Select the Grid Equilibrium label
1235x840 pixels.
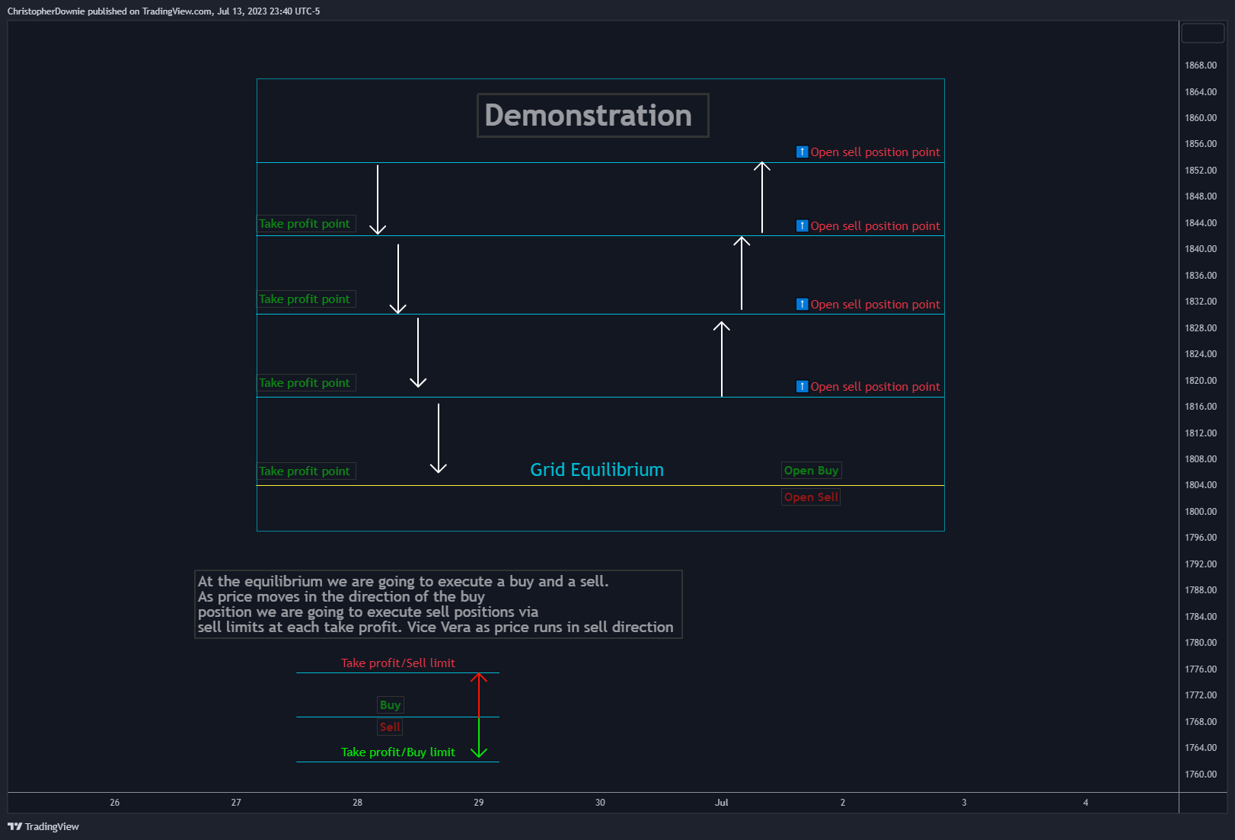point(597,470)
